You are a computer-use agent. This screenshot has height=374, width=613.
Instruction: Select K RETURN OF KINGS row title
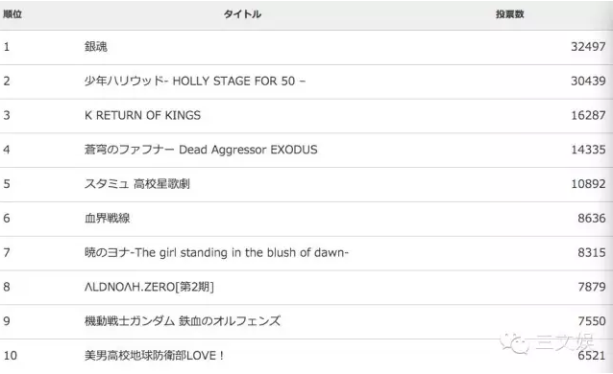pos(143,115)
